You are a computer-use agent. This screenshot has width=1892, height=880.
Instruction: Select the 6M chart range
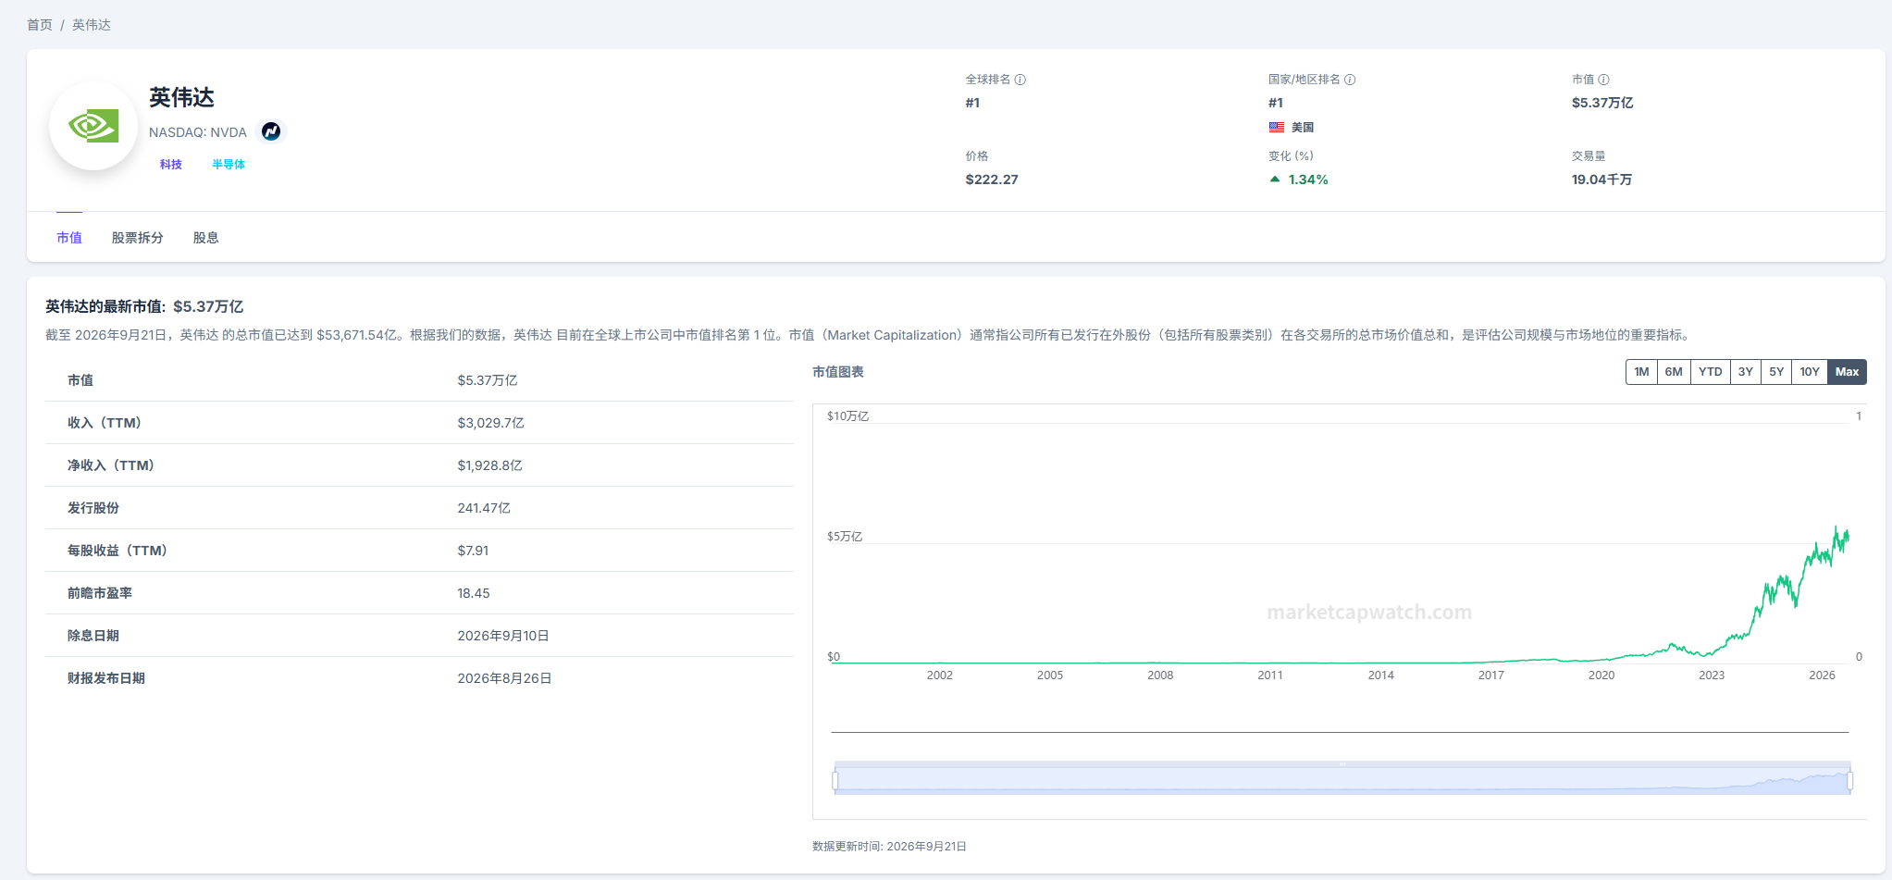pos(1674,372)
